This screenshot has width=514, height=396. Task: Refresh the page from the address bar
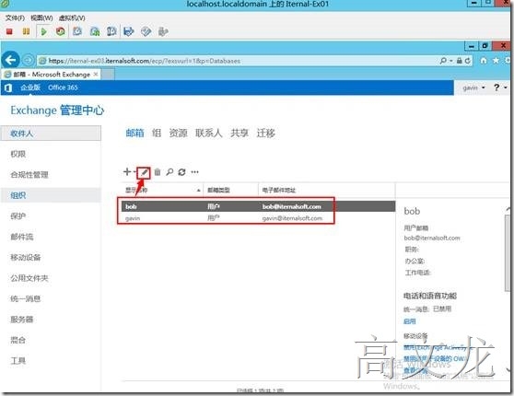click(x=468, y=61)
